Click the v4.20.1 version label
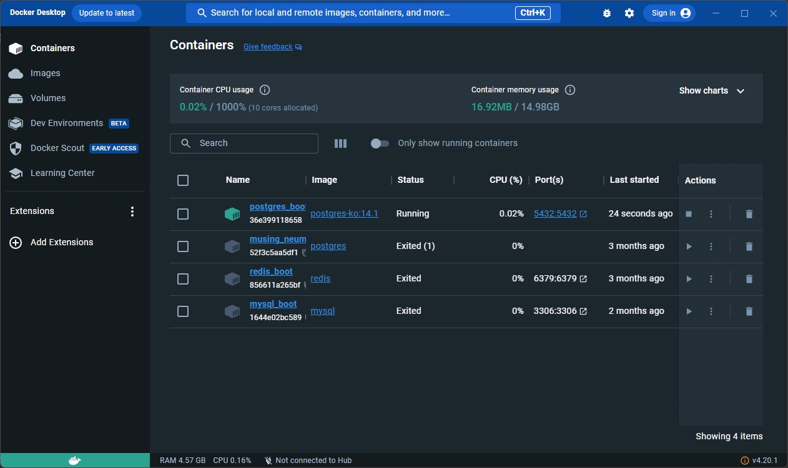 pos(765,461)
